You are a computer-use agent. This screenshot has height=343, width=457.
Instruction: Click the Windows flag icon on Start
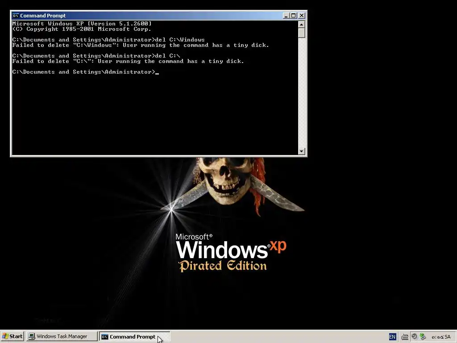tap(5, 336)
